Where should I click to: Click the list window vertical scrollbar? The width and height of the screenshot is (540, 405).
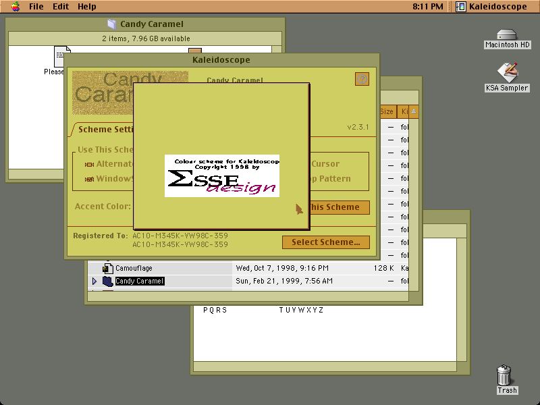click(x=414, y=205)
